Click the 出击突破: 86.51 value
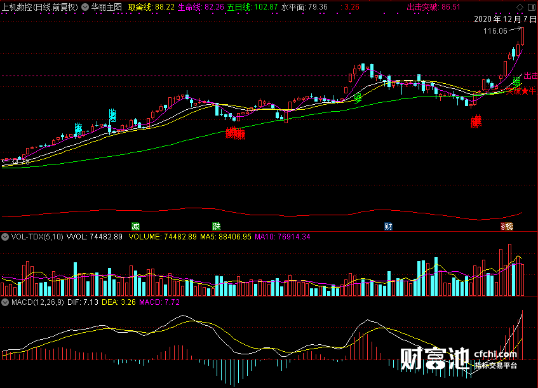538x388 pixels. click(x=433, y=7)
